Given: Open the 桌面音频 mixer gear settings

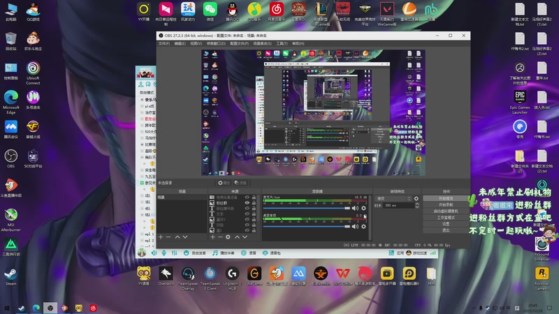Looking at the screenshot, I should pyautogui.click(x=363, y=226).
